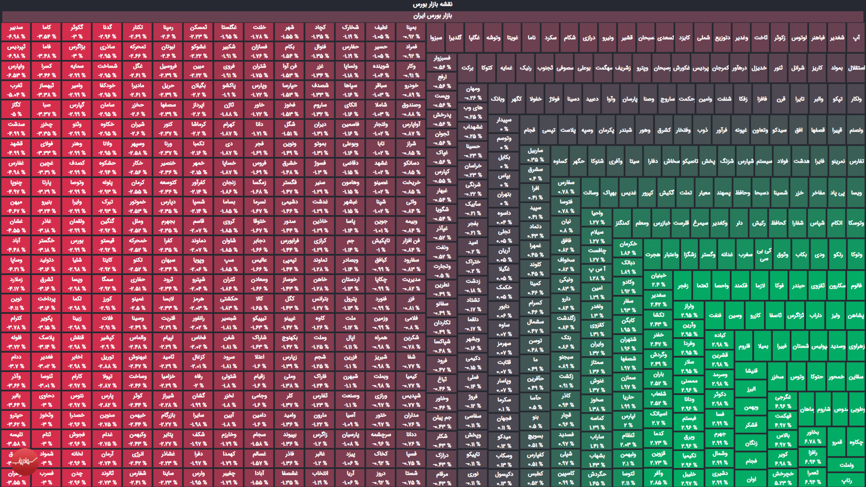Open the برکت tile
This screenshot has width=866, height=487.
coord(467,68)
